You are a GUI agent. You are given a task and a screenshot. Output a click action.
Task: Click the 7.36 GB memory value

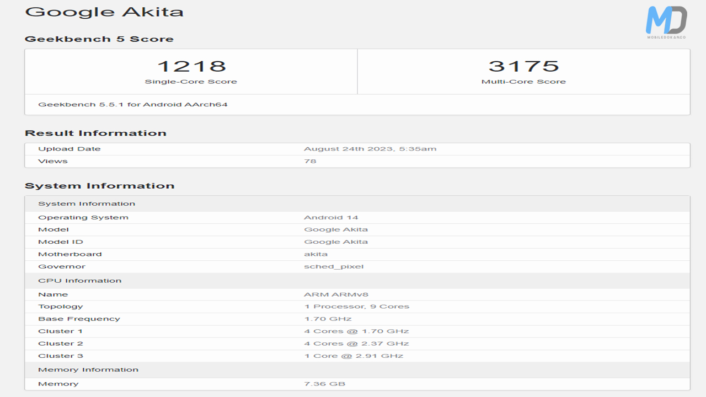pos(324,384)
